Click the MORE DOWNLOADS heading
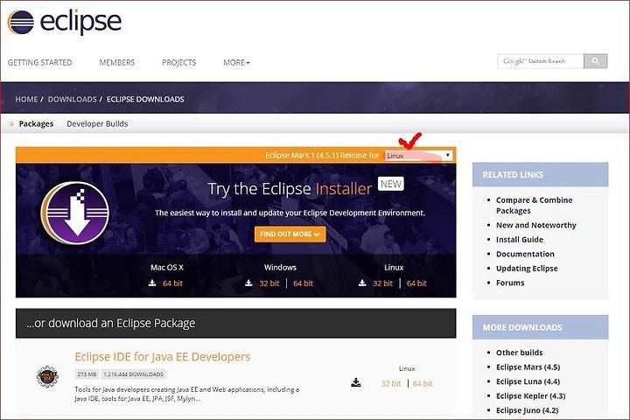Image resolution: width=630 pixels, height=420 pixels. coord(522,327)
